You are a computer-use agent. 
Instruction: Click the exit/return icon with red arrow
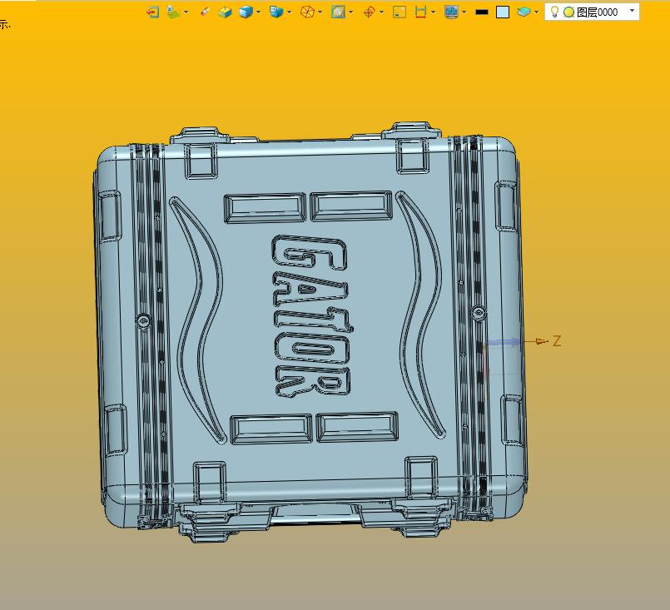pyautogui.click(x=152, y=12)
